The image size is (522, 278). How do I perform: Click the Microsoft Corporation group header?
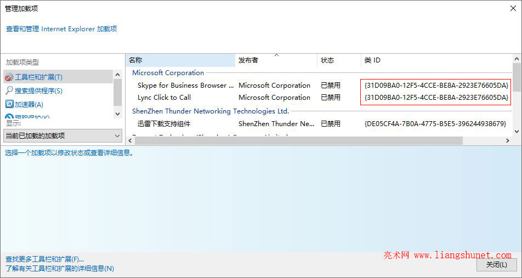(168, 72)
